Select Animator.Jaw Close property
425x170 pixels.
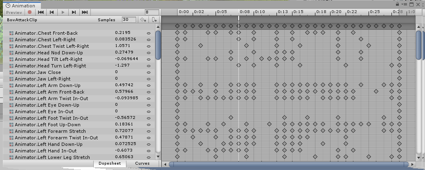click(38, 72)
